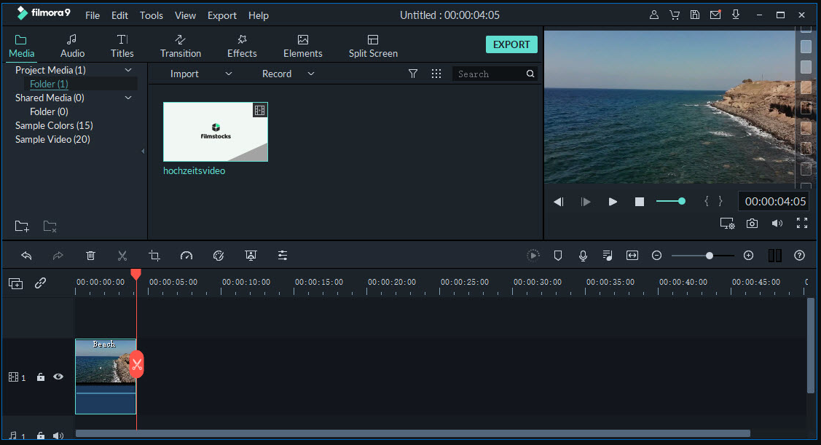Switch to the Transition tab
This screenshot has width=821, height=445.
(181, 46)
